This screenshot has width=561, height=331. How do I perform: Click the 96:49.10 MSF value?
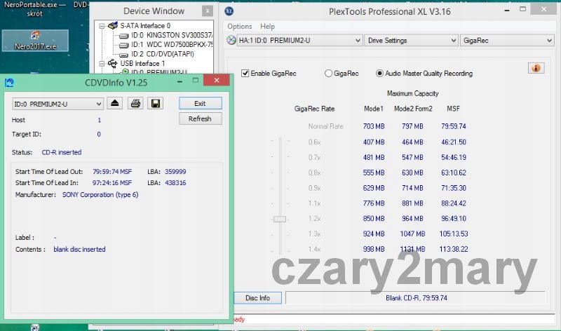(x=453, y=218)
